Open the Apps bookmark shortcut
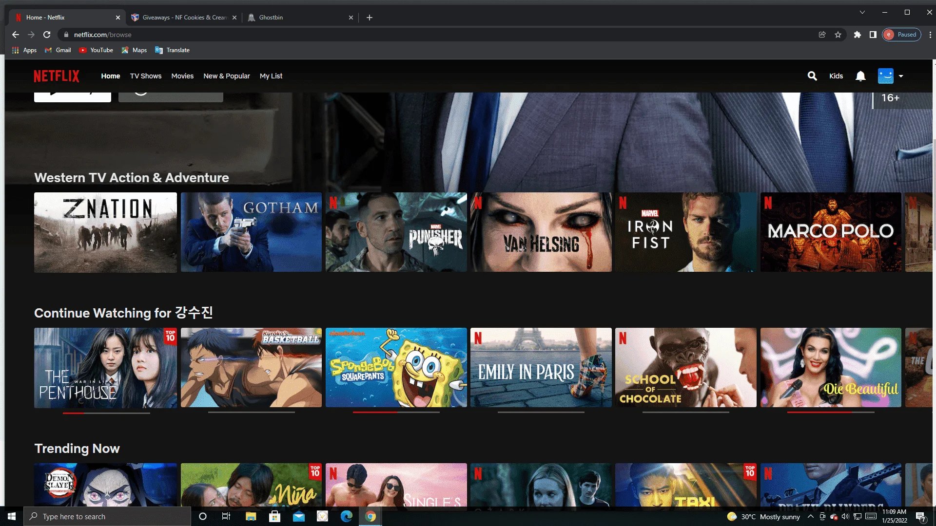Screen dimensions: 936x526 [24, 50]
